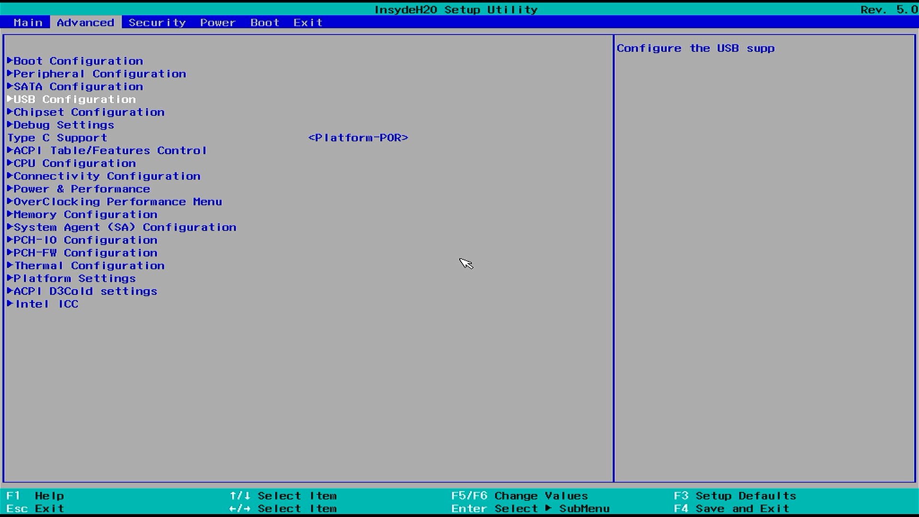Open Chipset Configuration submenu
Screen dimensions: 919x517
pyautogui.click(x=89, y=112)
